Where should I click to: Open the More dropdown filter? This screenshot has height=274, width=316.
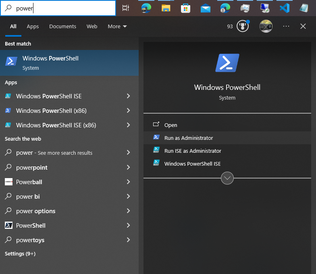[x=117, y=27]
